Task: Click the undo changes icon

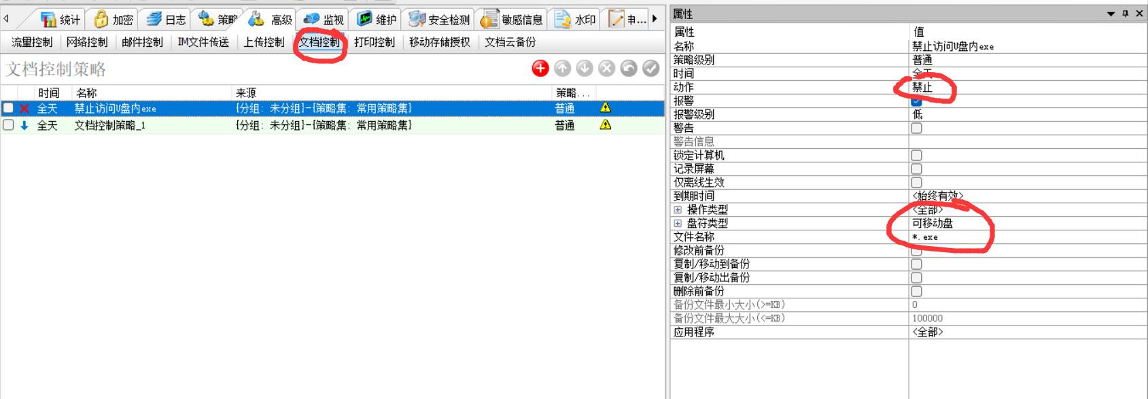Action: tap(629, 68)
